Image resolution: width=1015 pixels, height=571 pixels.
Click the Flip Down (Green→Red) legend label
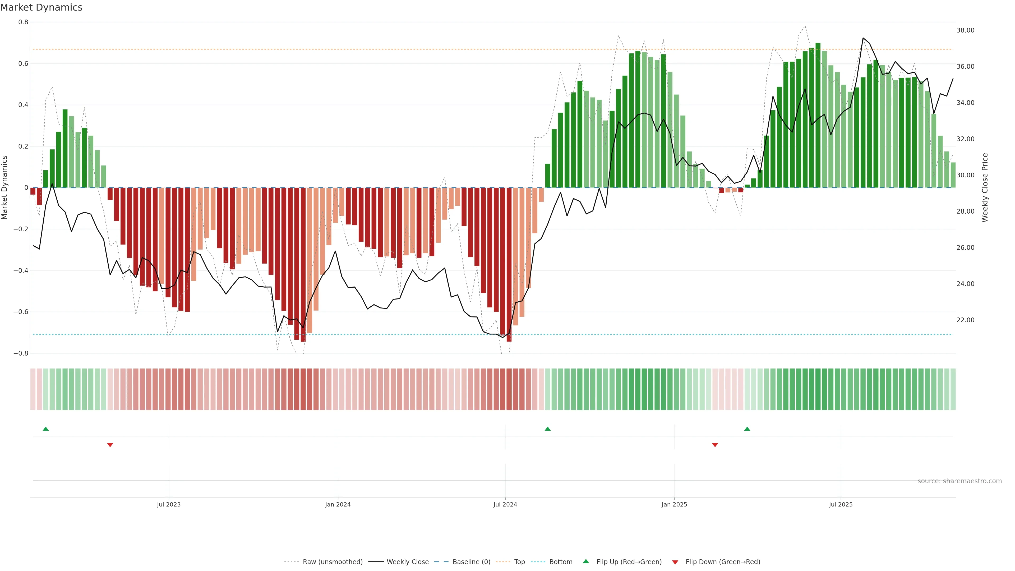point(723,562)
